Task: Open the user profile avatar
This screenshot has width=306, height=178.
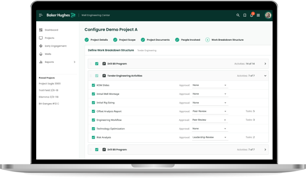Action: coord(268,15)
